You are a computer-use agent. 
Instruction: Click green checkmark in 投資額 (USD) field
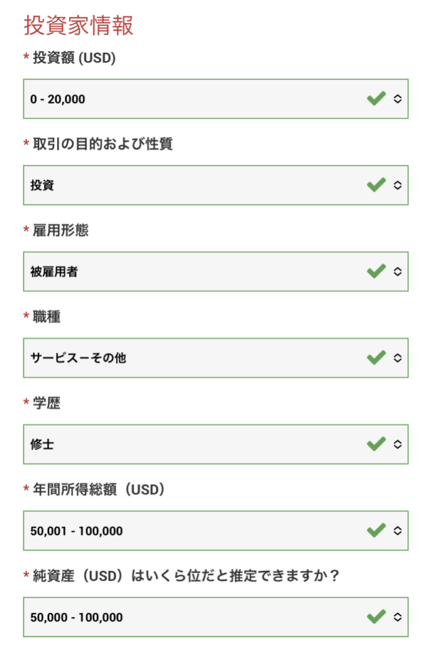[376, 99]
